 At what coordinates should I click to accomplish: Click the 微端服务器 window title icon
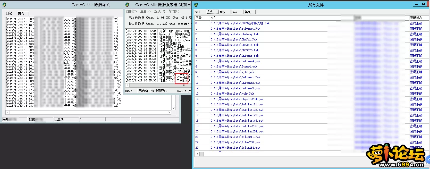[x=127, y=5]
